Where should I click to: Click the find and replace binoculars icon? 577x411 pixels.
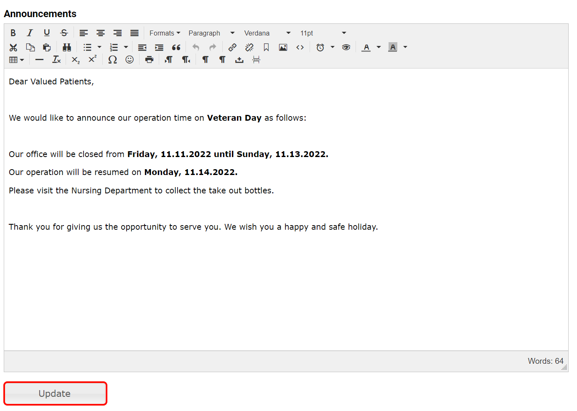[67, 47]
